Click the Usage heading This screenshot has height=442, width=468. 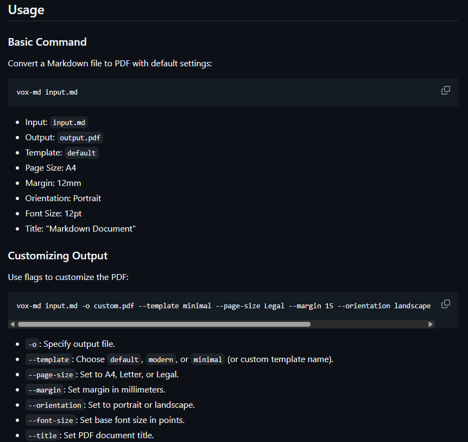(26, 10)
